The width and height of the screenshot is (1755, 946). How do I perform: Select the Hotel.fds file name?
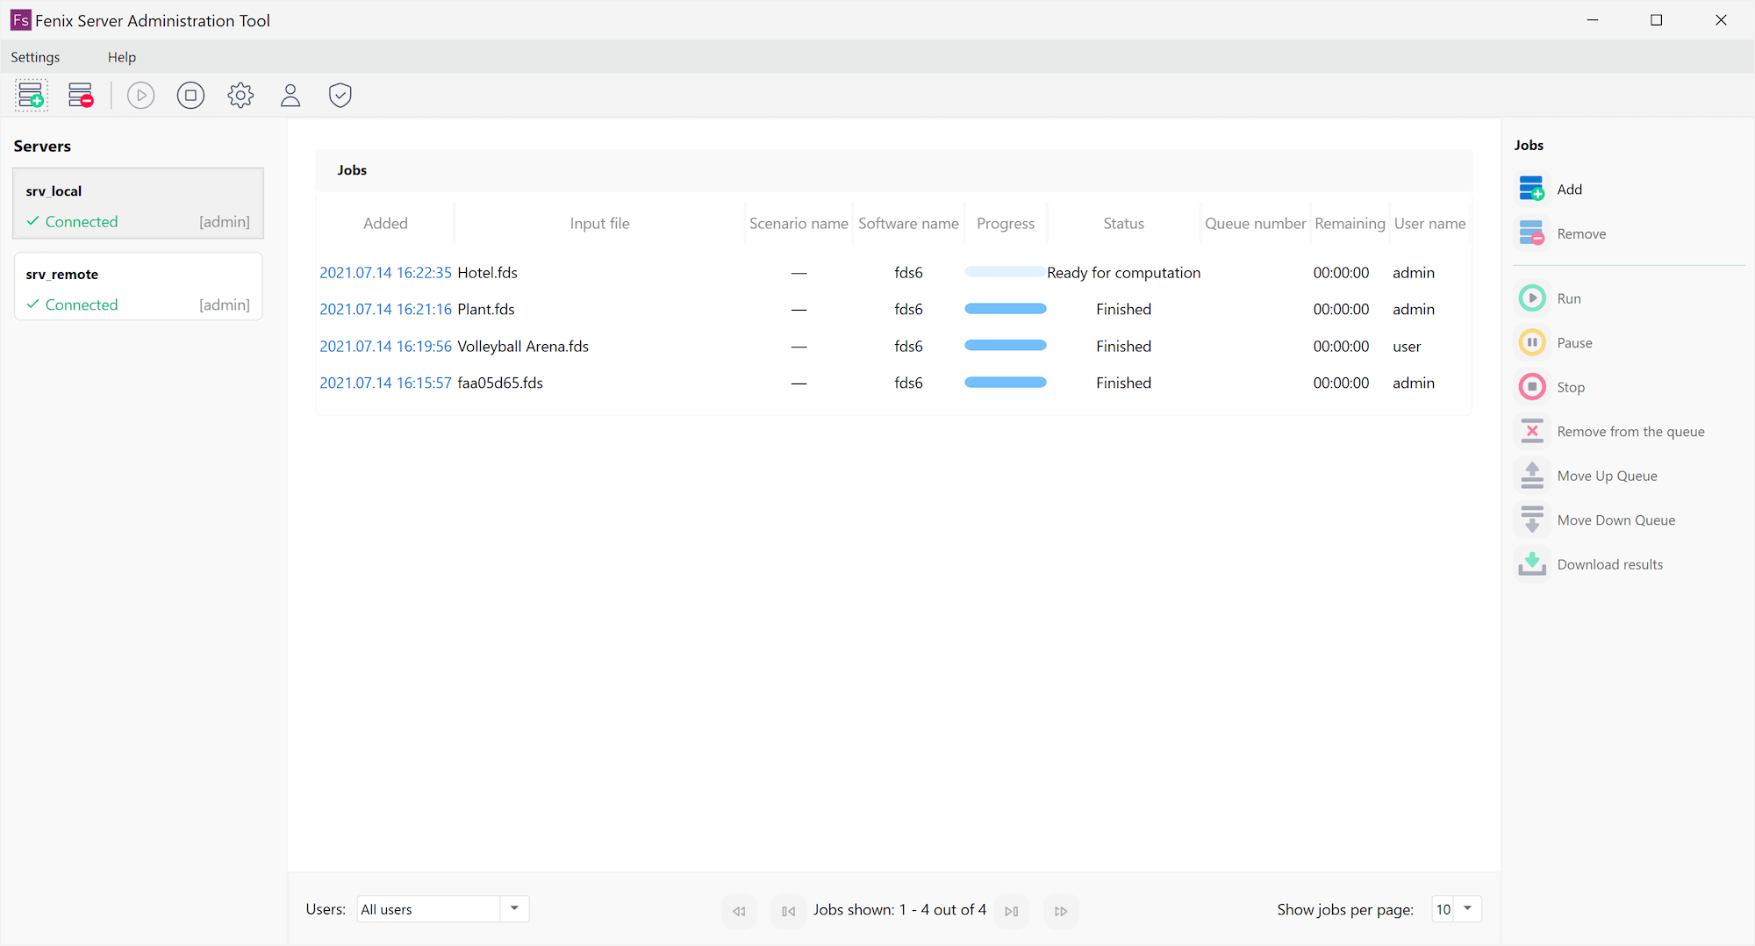tap(487, 272)
